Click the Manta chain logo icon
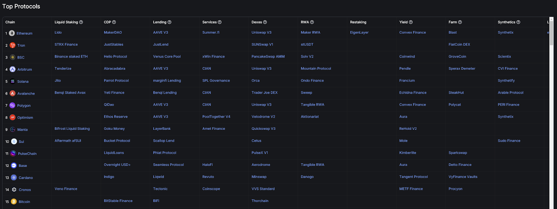Screen dimensions: 557x209 pos(13,129)
